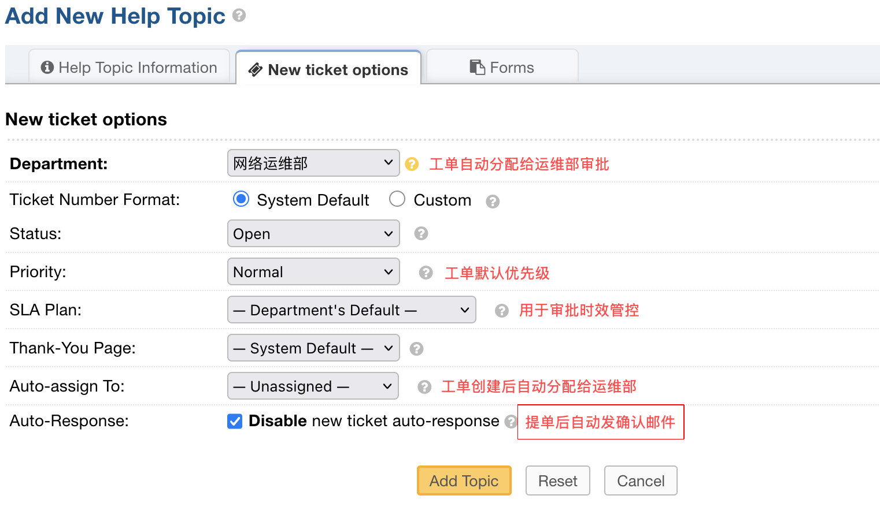Image resolution: width=880 pixels, height=529 pixels.
Task: Click the help icon beside Status dropdown
Action: coord(421,233)
